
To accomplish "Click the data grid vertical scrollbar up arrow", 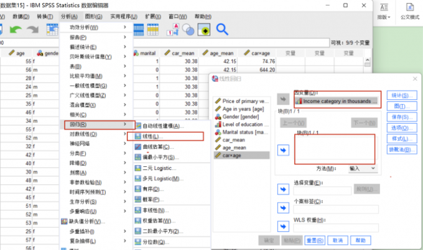I will click(x=367, y=60).
